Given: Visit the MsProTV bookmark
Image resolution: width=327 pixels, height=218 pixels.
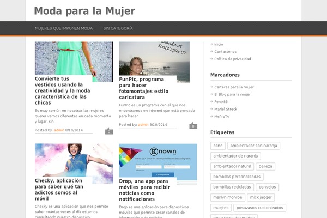Looking at the screenshot, I should point(222,117).
